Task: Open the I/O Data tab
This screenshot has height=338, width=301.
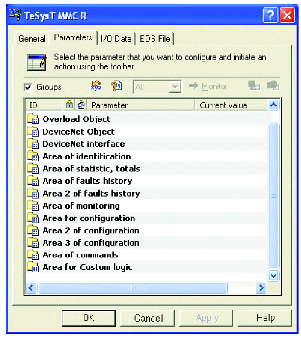Action: click(x=116, y=39)
